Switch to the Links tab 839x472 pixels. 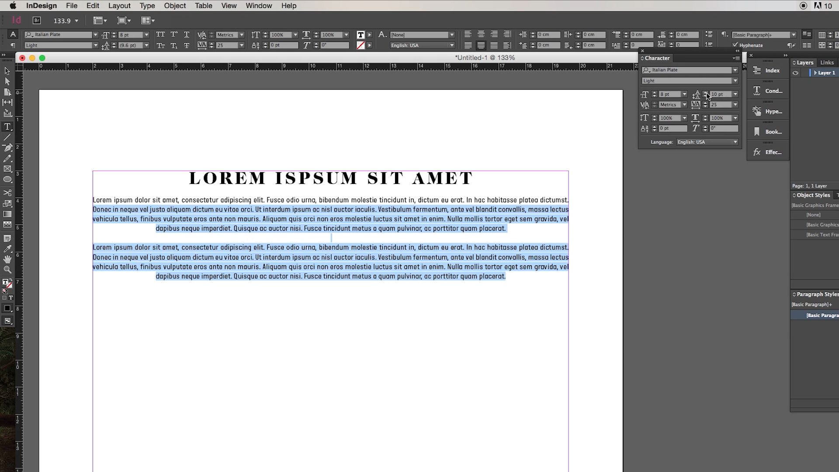[x=827, y=62]
